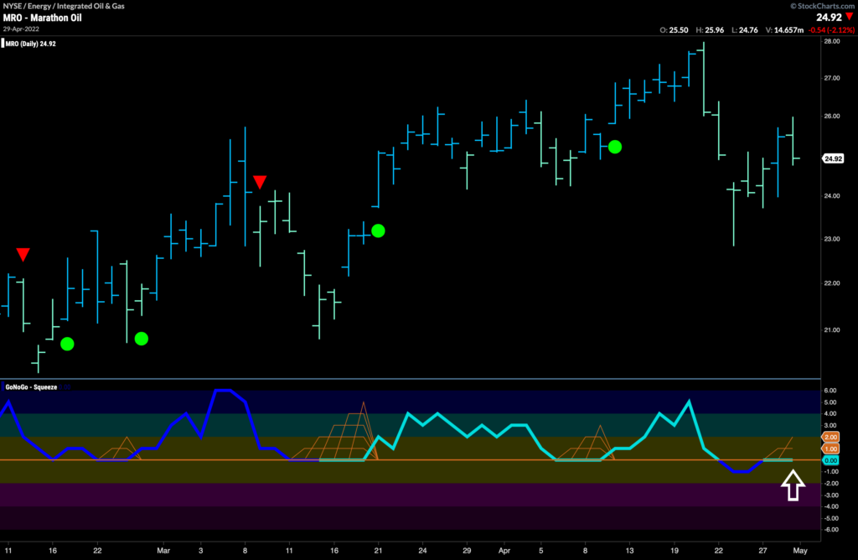This screenshot has width=858, height=560.
Task: Click the green Go dot below the March 21 bar
Action: [x=378, y=231]
